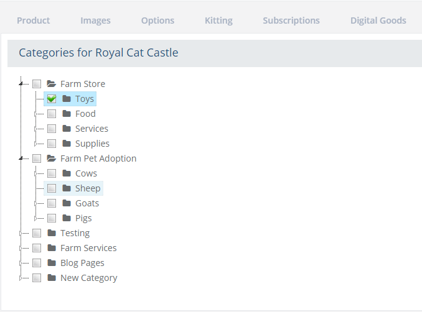Switch to the Images tab
Viewport: 422px width, 312px height.
pos(95,21)
